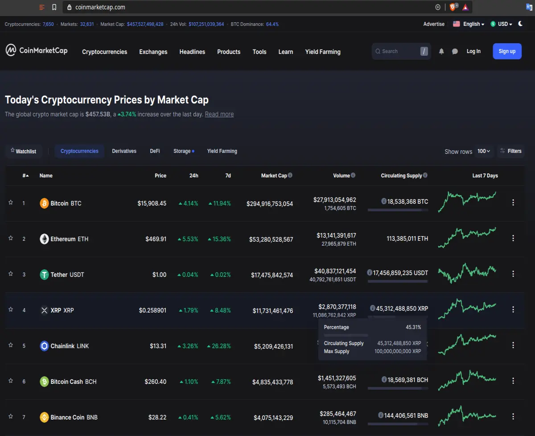
Task: Focus the Search input field
Action: [x=401, y=51]
